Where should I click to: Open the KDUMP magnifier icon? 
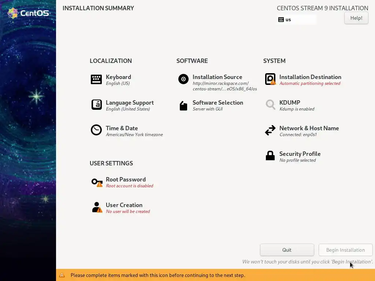click(271, 105)
